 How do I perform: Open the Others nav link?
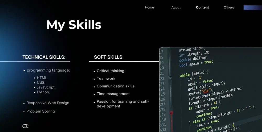click(x=229, y=7)
